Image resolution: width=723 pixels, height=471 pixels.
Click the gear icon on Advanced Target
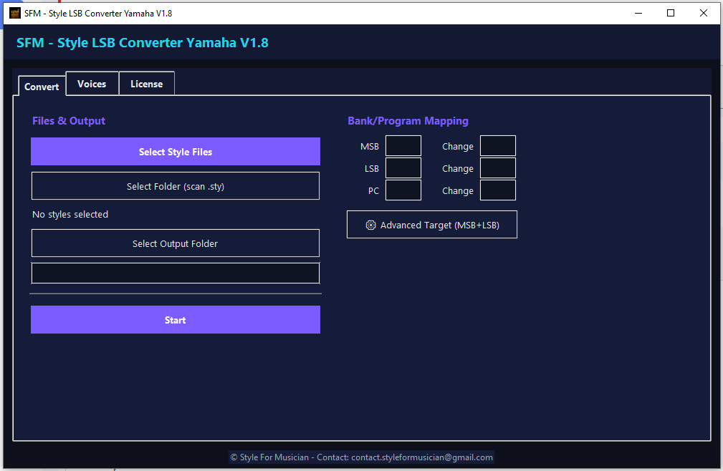coord(370,225)
